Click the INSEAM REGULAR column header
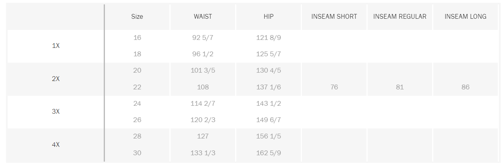 400,17
